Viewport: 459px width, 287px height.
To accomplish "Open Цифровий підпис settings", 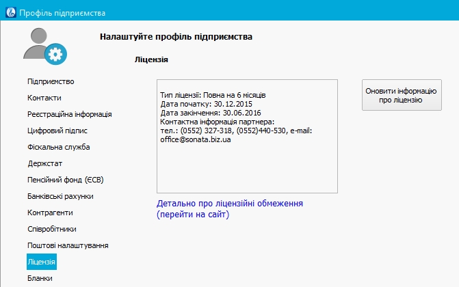I will 57,131.
